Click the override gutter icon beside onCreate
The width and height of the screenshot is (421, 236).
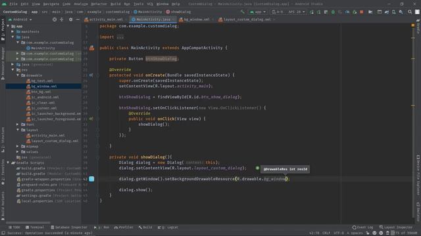pyautogui.click(x=91, y=75)
